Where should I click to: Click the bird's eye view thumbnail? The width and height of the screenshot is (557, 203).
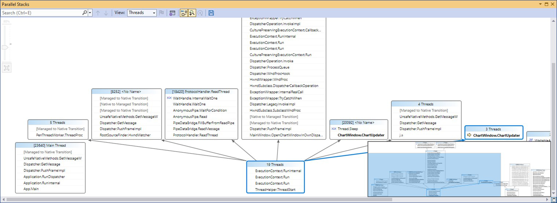[x=459, y=169]
